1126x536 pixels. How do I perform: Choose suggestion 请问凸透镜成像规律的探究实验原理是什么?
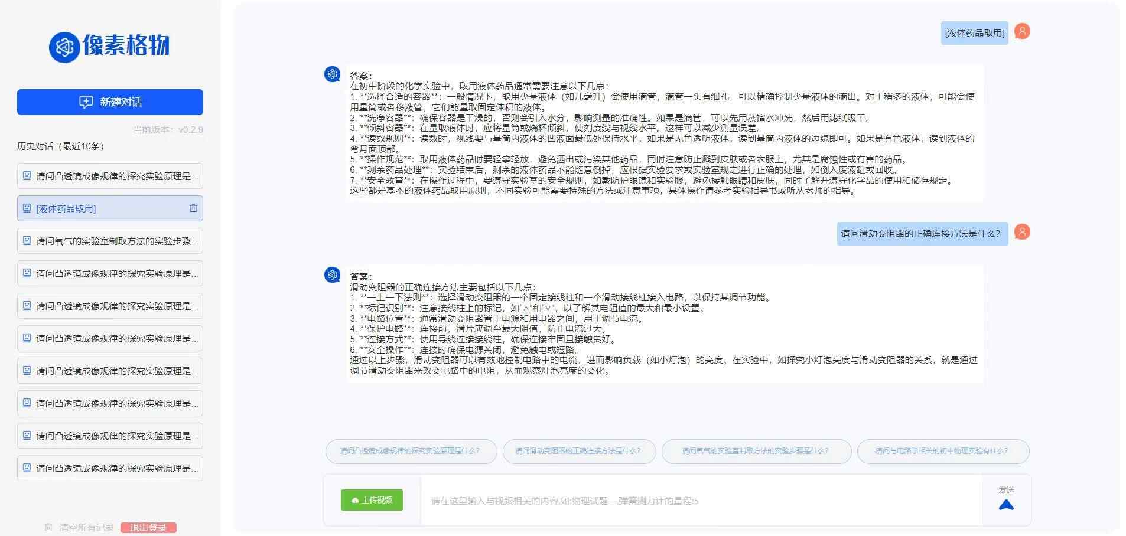pyautogui.click(x=411, y=451)
